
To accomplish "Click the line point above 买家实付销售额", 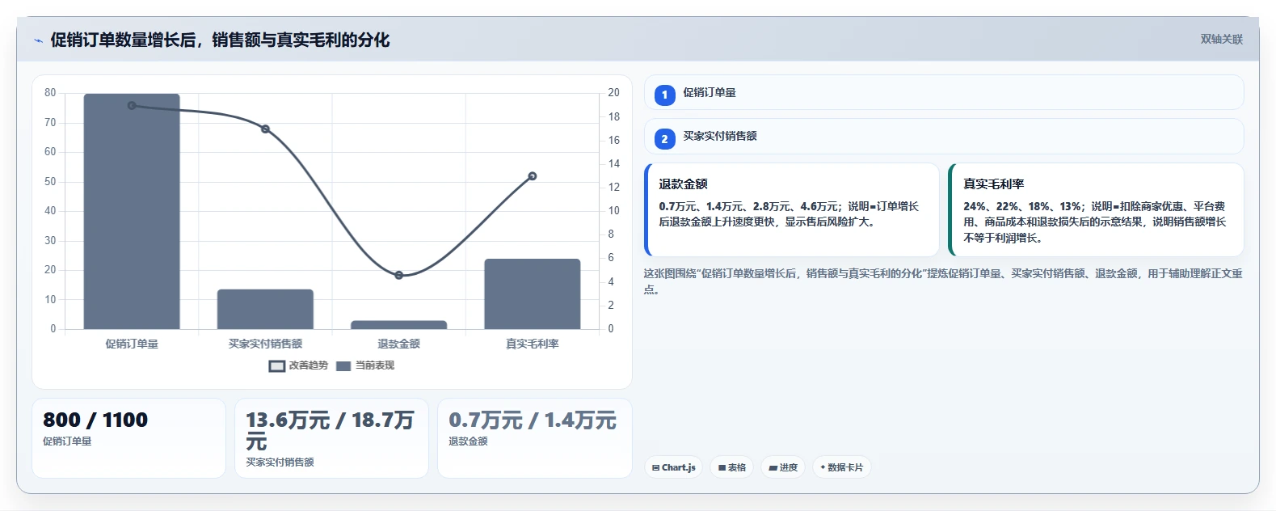I will (265, 129).
